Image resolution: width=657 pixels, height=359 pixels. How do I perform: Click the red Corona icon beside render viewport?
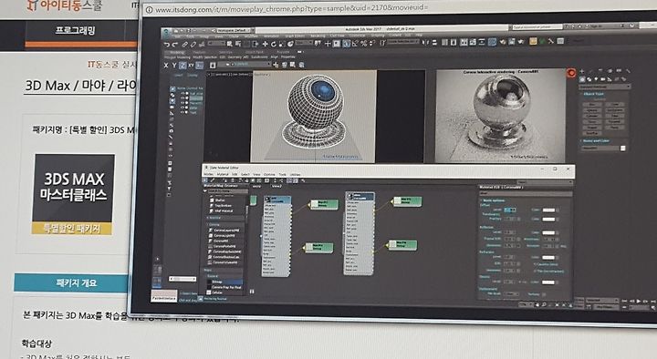click(571, 73)
